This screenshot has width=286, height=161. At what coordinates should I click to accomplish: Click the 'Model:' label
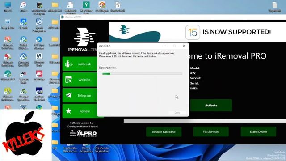coord(195,68)
